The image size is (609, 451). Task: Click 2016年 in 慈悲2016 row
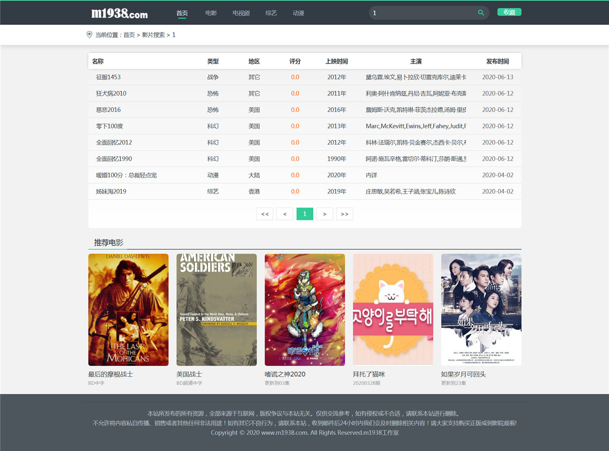tap(337, 110)
